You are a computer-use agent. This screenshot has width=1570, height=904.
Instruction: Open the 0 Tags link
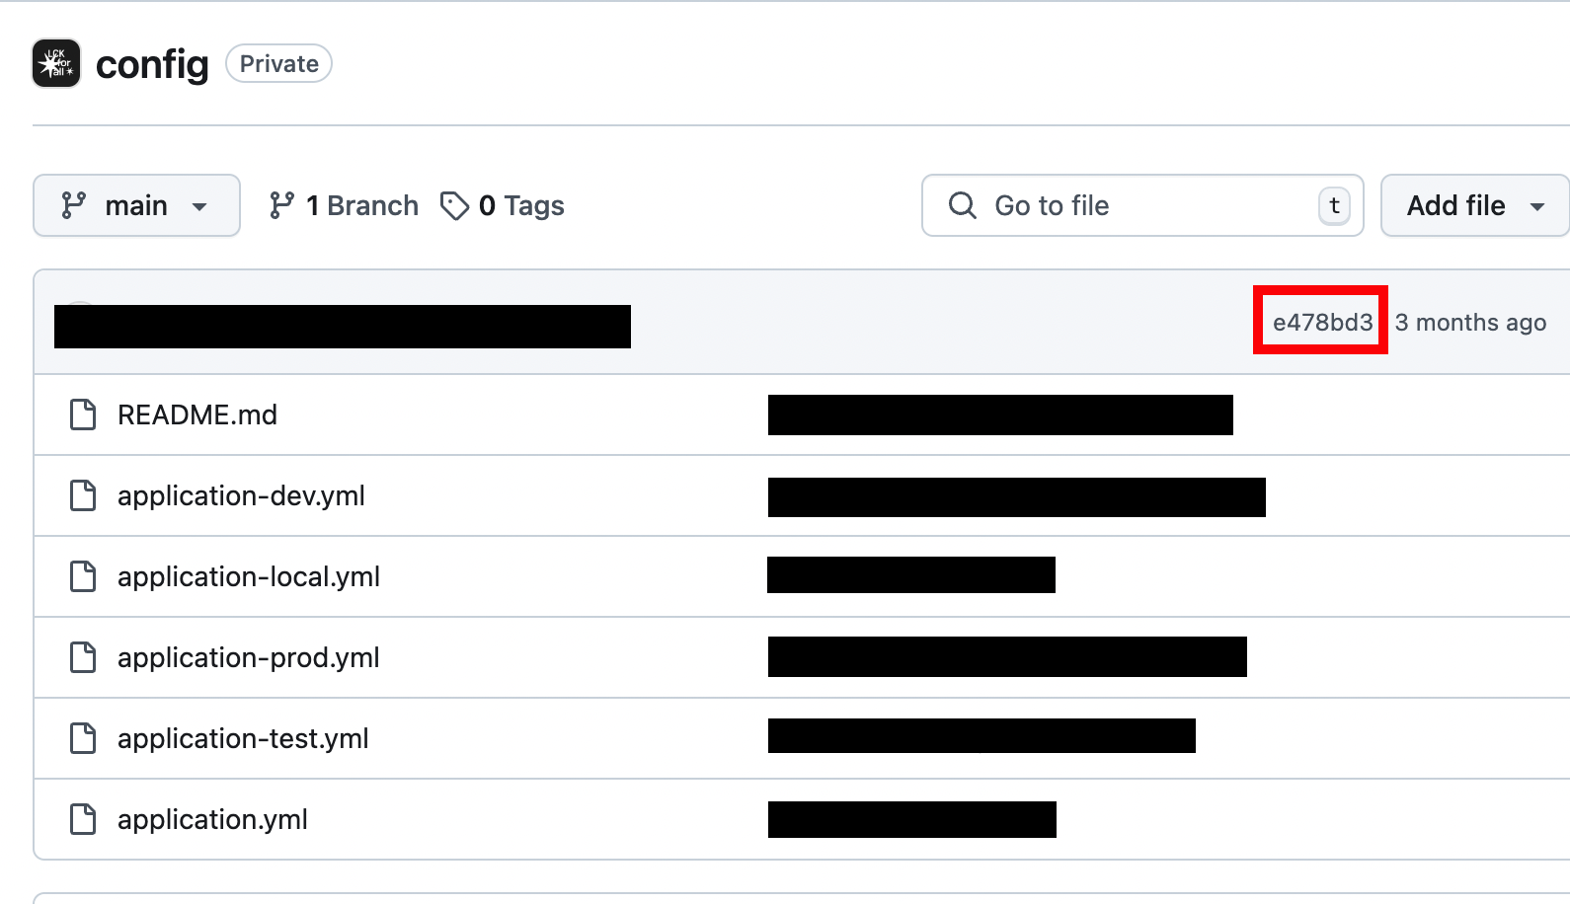503,205
